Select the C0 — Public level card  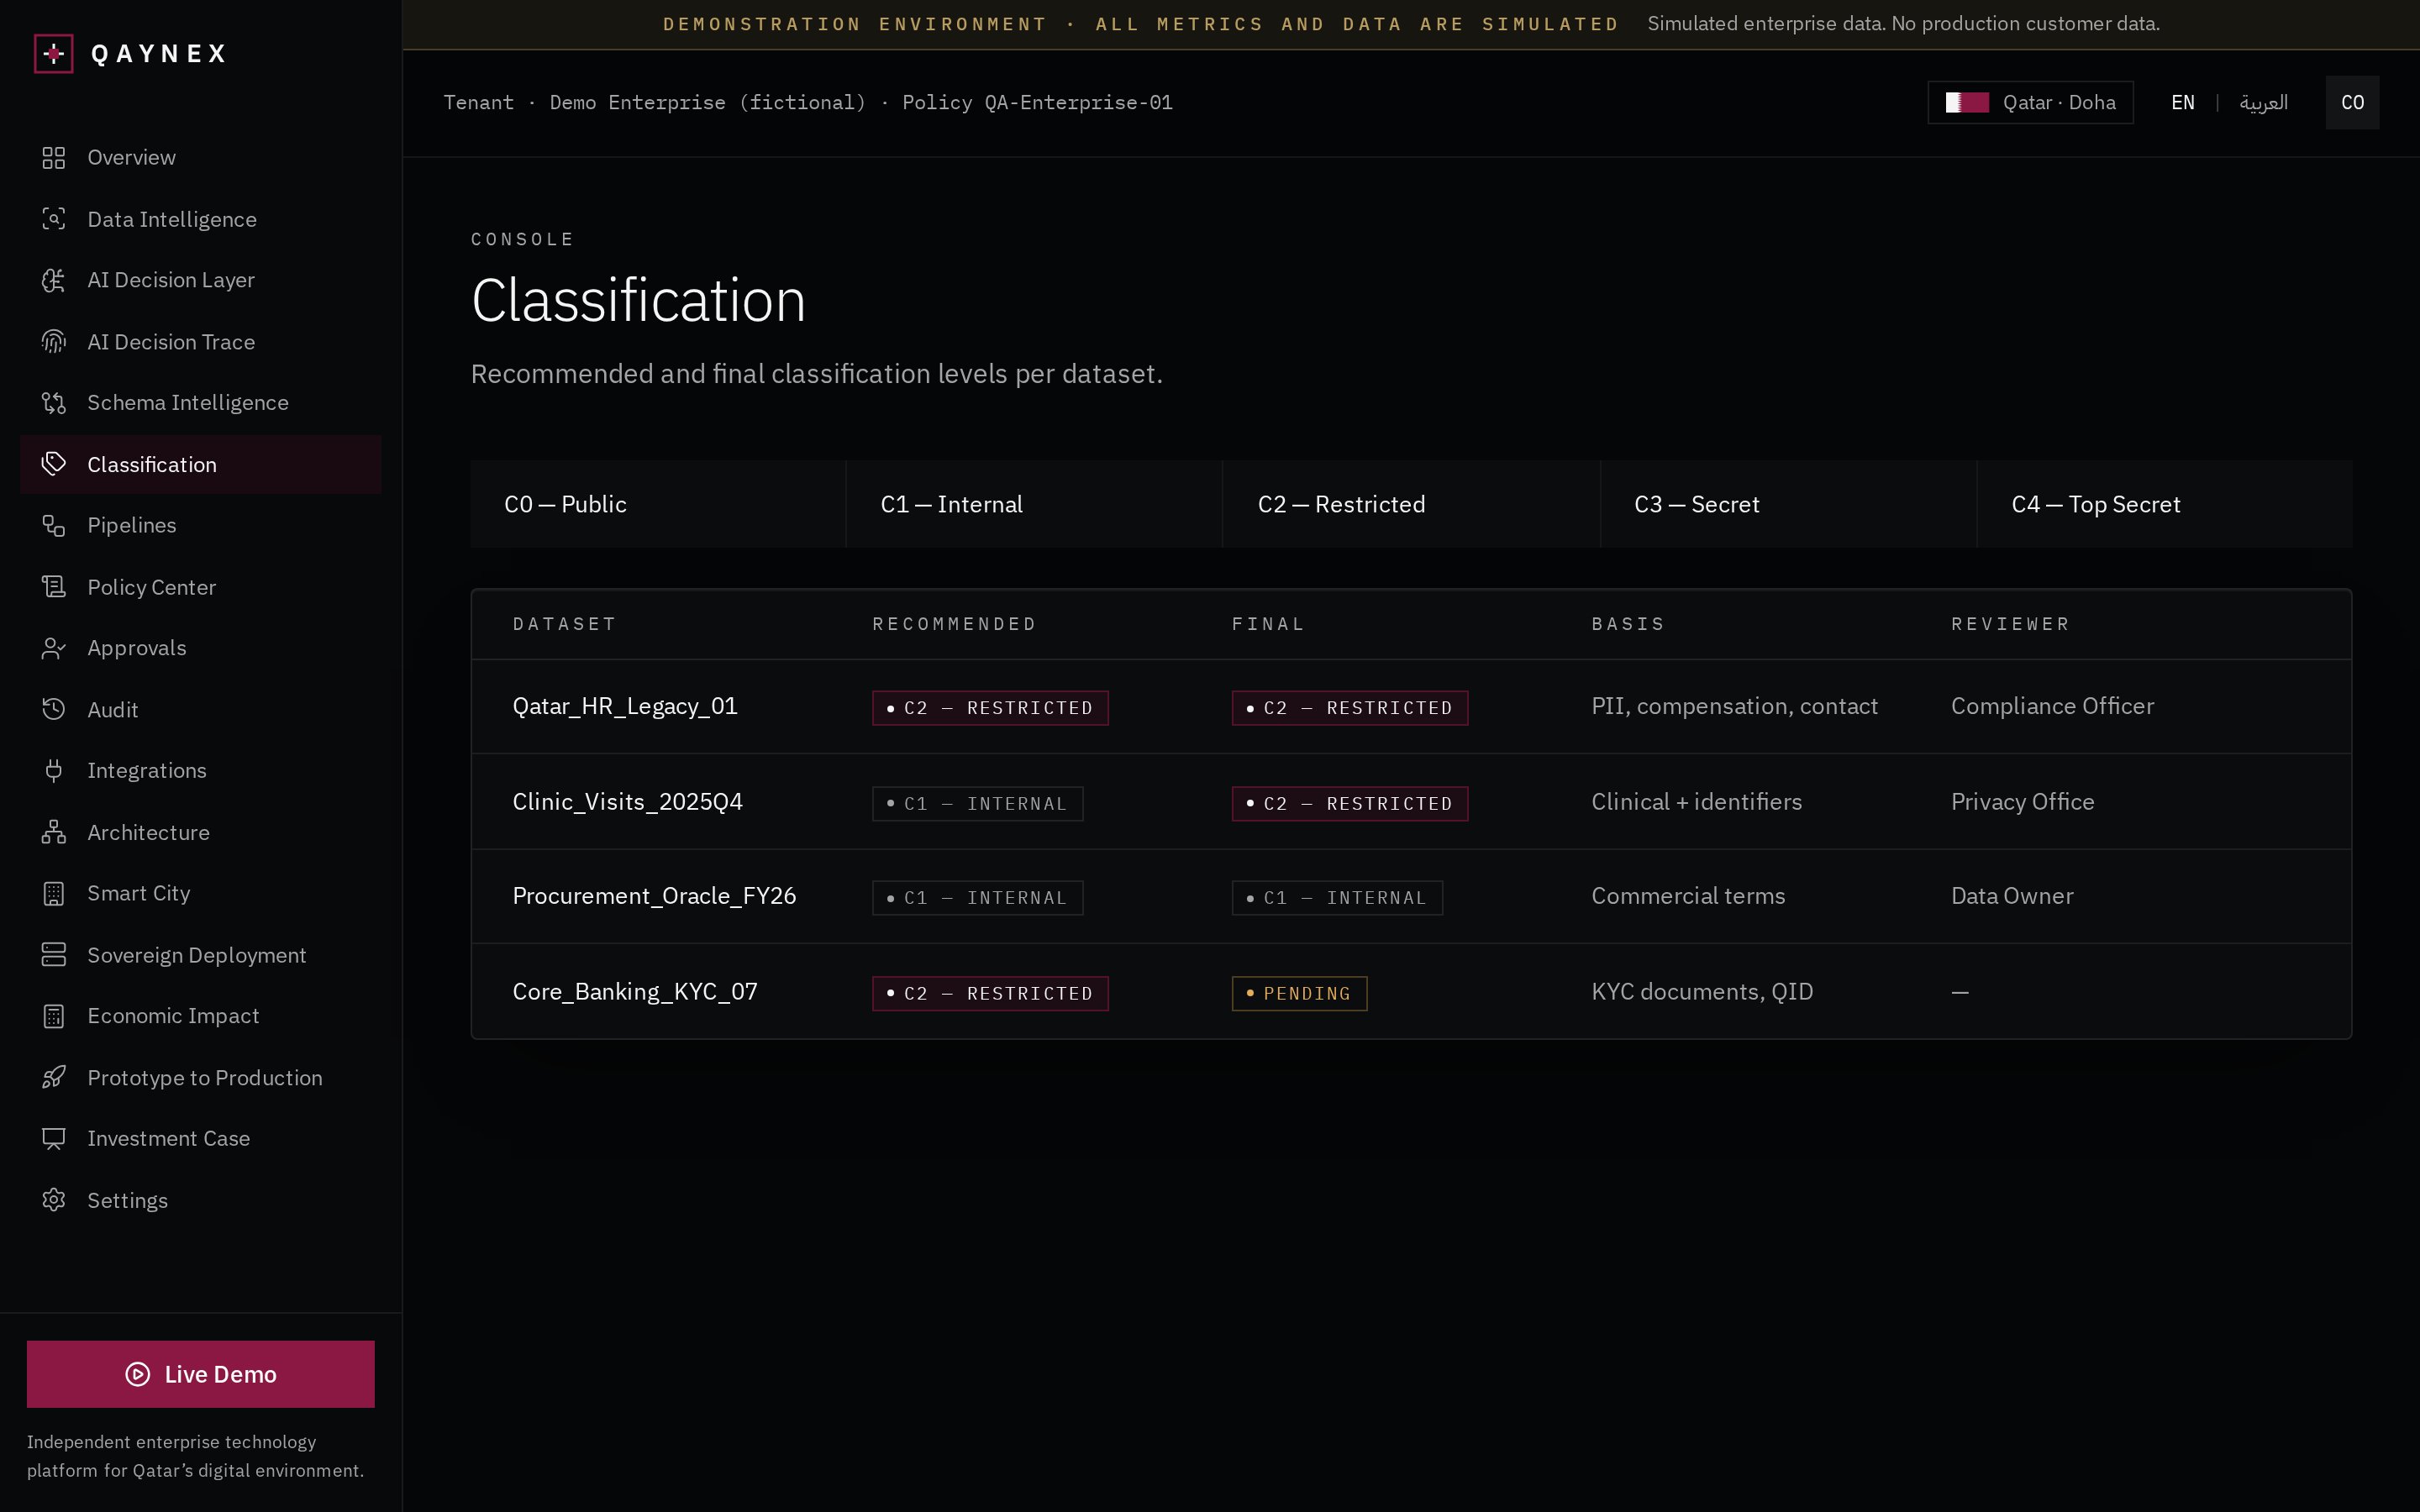658,504
